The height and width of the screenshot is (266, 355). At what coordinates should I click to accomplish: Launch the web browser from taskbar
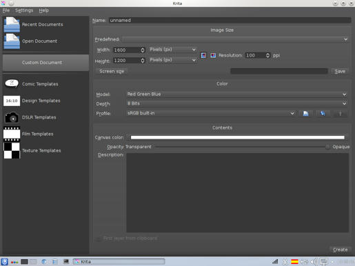[44, 262]
